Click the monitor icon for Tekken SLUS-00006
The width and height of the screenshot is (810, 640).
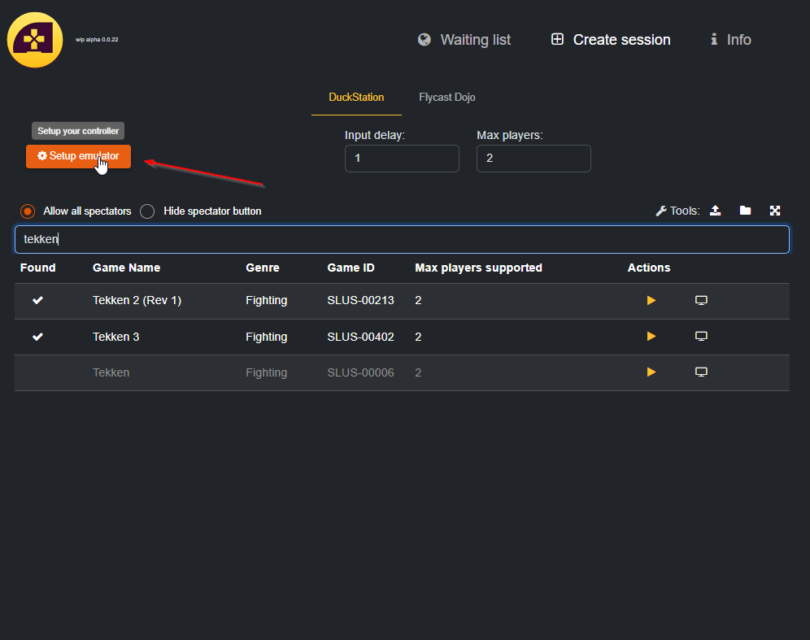(x=701, y=372)
